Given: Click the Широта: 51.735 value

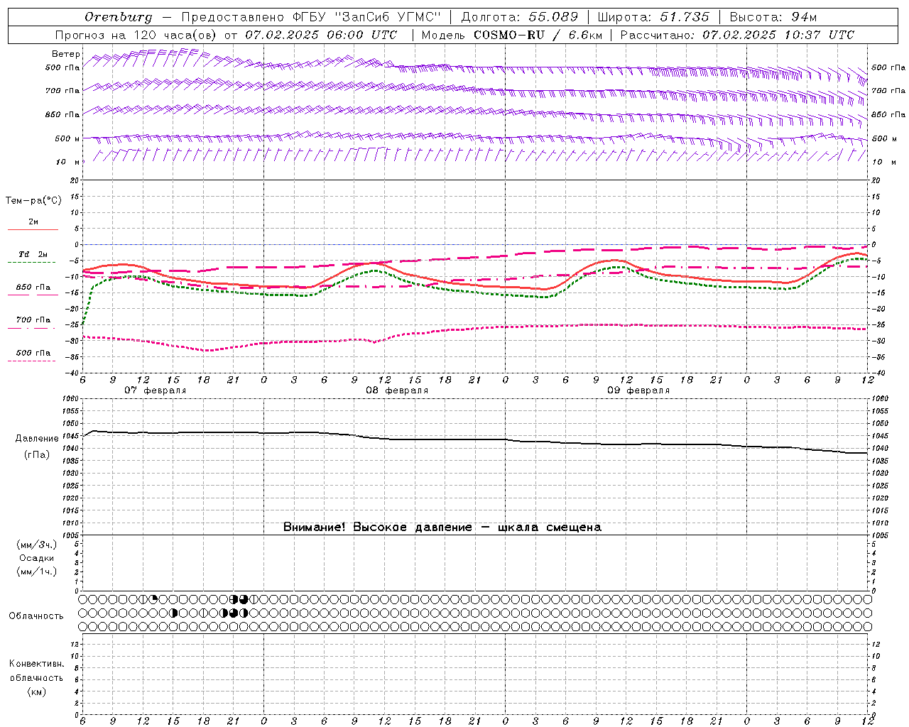Looking at the screenshot, I should [x=653, y=17].
